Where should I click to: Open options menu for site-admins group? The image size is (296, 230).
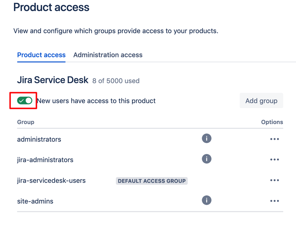274,201
